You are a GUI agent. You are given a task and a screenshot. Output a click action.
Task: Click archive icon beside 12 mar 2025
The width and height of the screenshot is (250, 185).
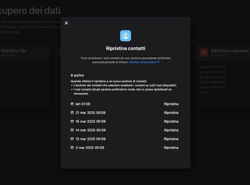tap(72, 139)
